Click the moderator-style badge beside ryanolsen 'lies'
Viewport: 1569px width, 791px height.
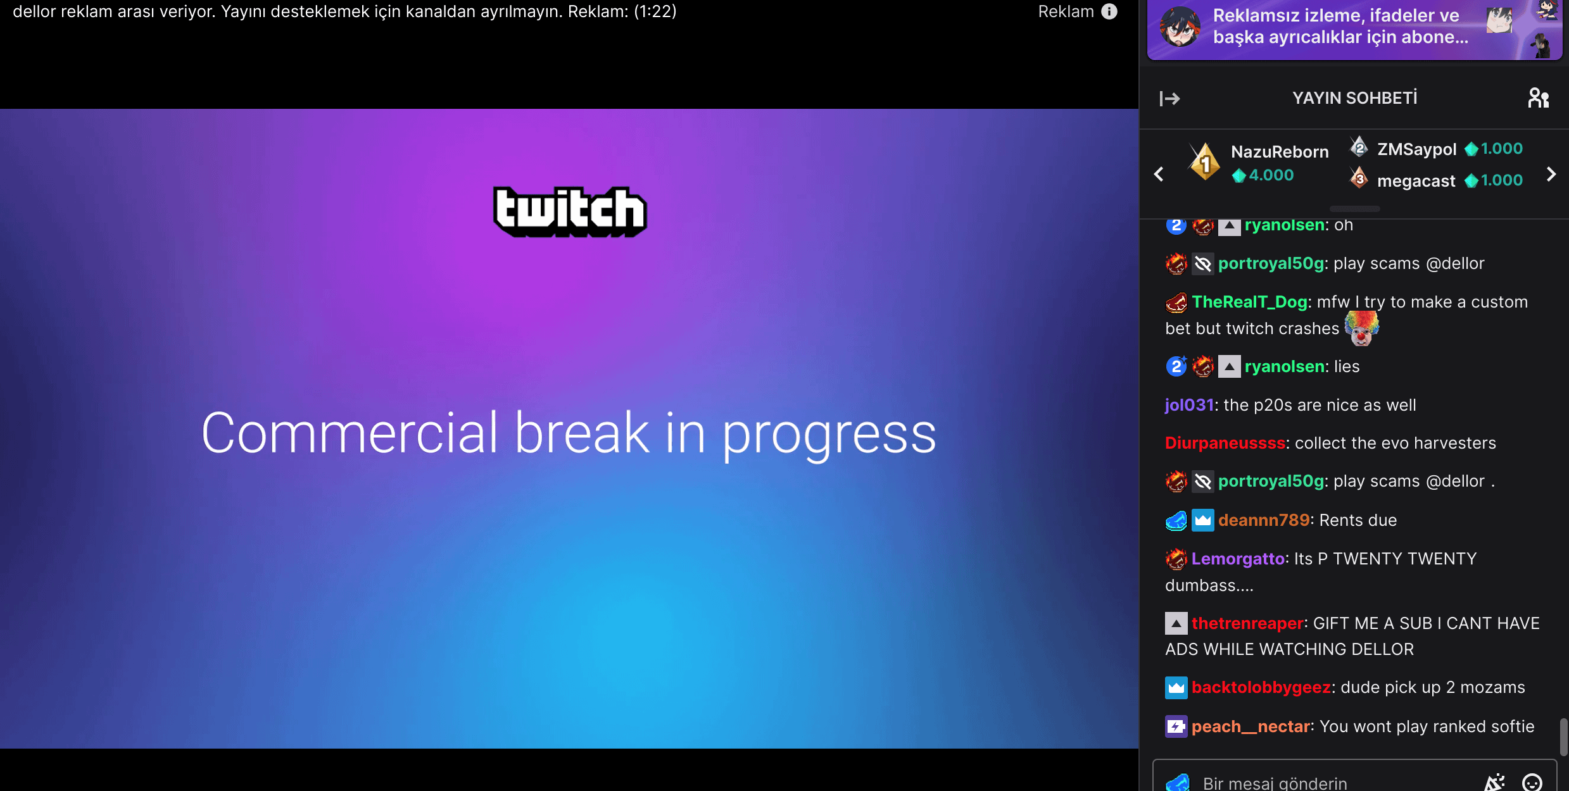pyautogui.click(x=1230, y=366)
